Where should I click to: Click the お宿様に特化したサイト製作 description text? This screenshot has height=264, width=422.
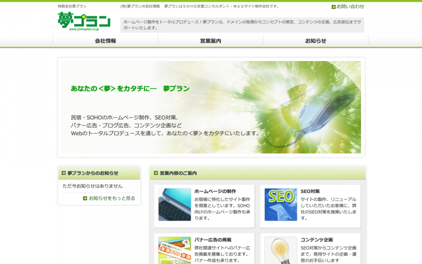point(223,208)
